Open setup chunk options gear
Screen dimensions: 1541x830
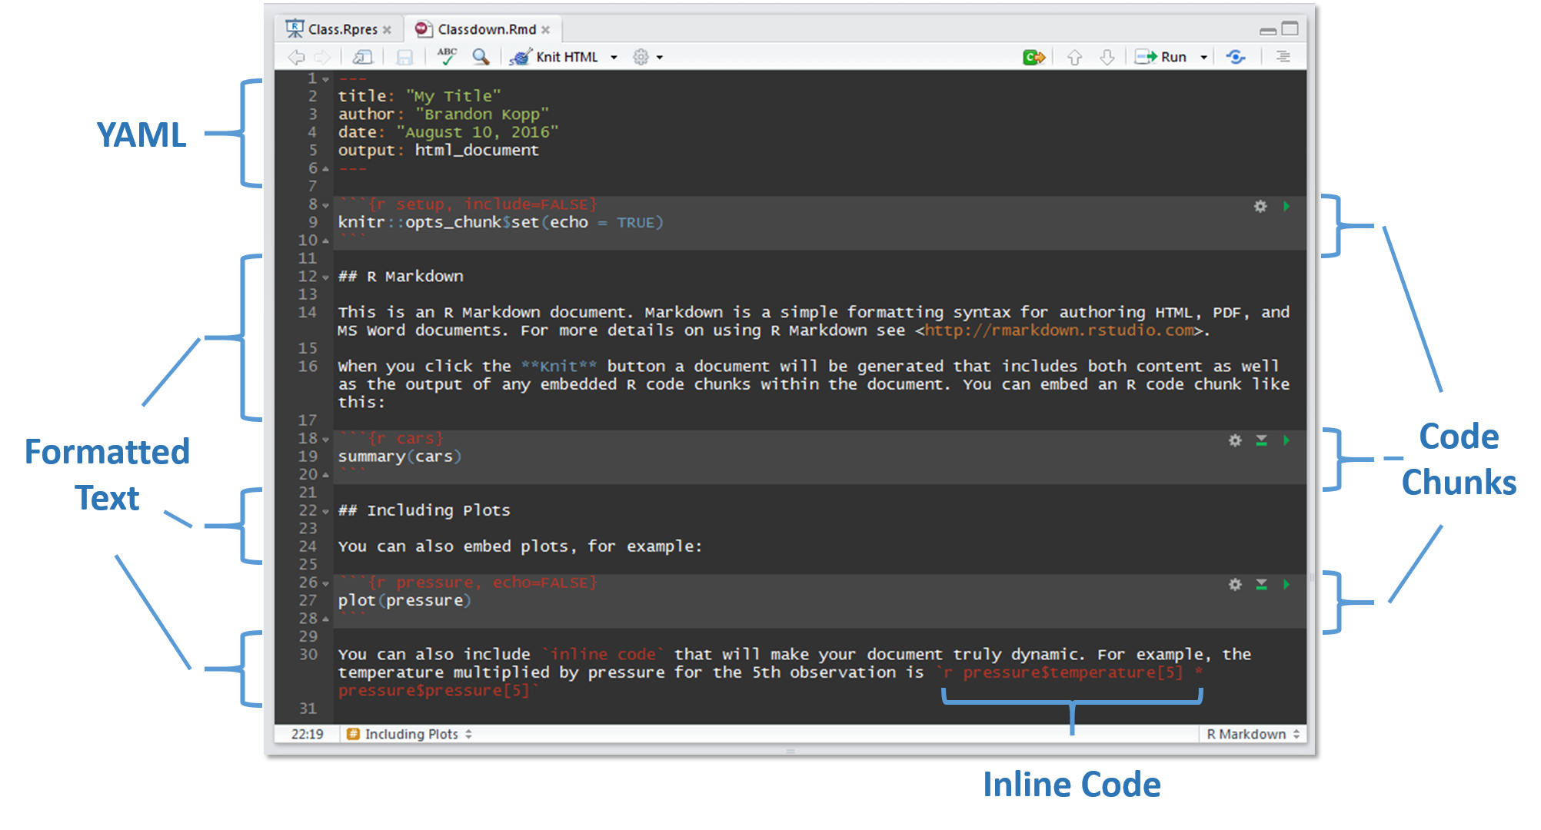point(1260,206)
